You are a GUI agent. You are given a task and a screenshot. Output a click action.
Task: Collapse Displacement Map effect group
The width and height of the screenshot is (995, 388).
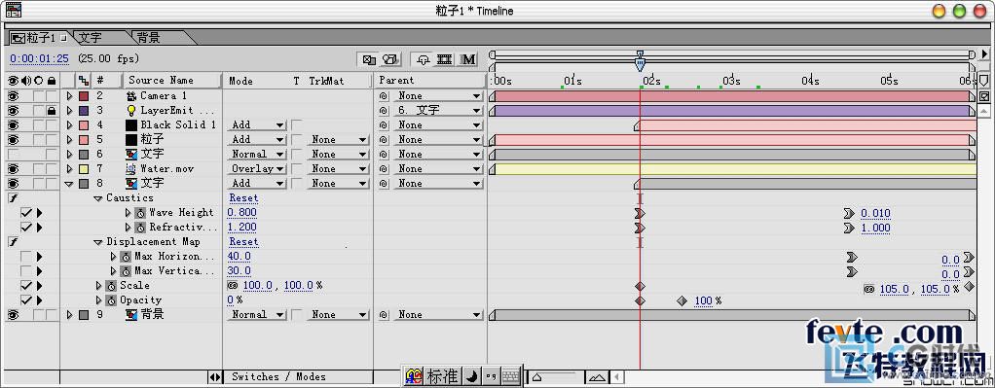pyautogui.click(x=97, y=242)
